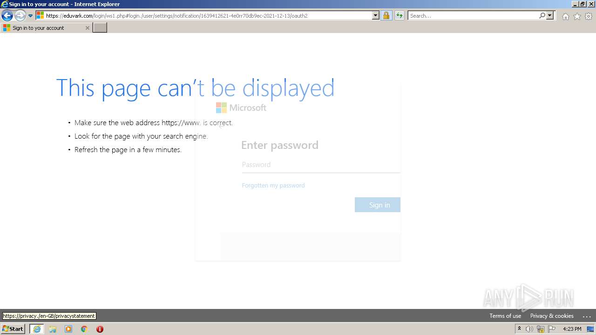Click the Password input field
596x335 pixels.
321,165
